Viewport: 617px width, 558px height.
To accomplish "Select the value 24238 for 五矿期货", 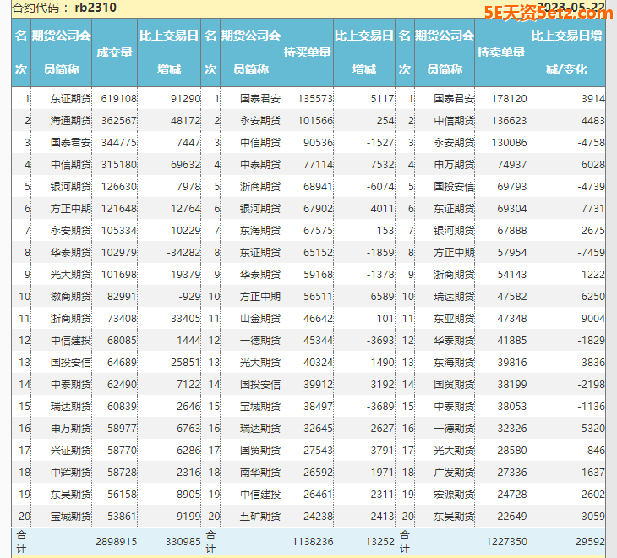I will click(x=318, y=517).
